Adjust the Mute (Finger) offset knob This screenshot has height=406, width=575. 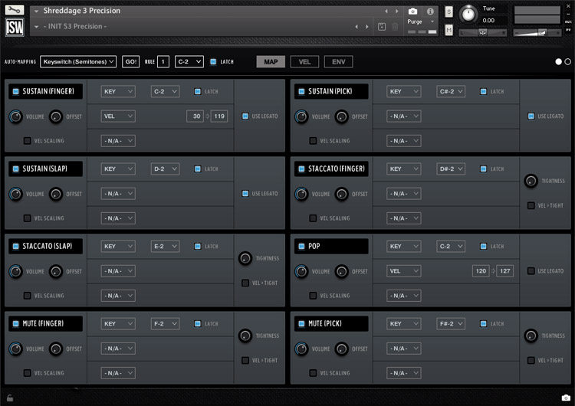[x=56, y=349]
